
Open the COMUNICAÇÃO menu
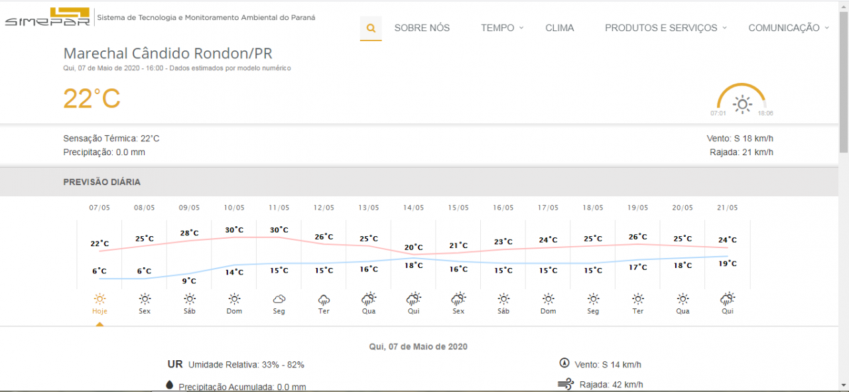tap(784, 28)
